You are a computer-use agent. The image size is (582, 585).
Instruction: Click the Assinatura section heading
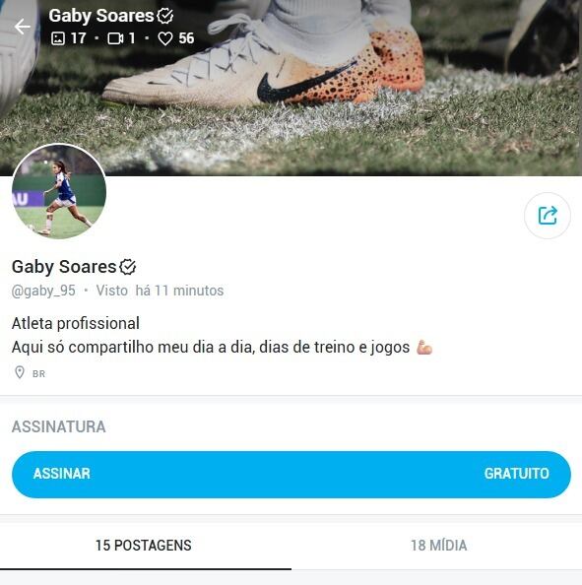tap(58, 426)
